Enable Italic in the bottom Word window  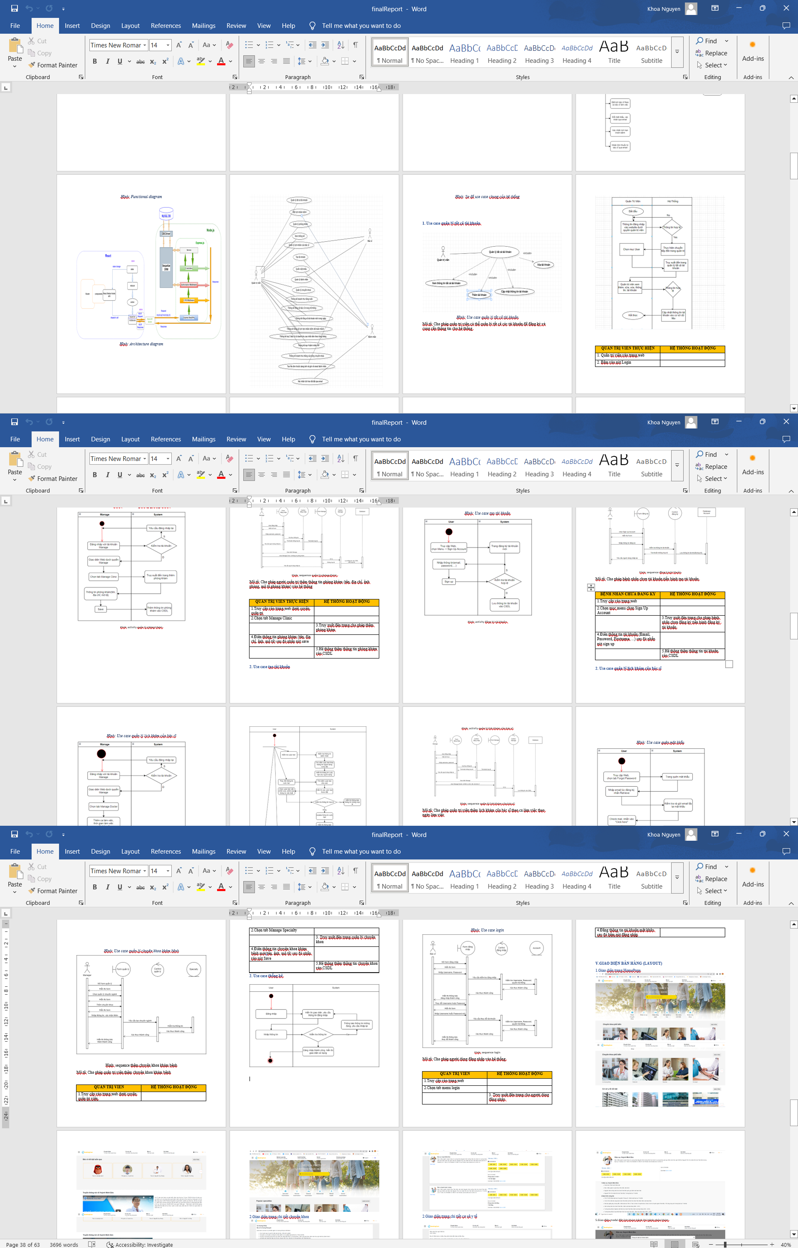(107, 887)
